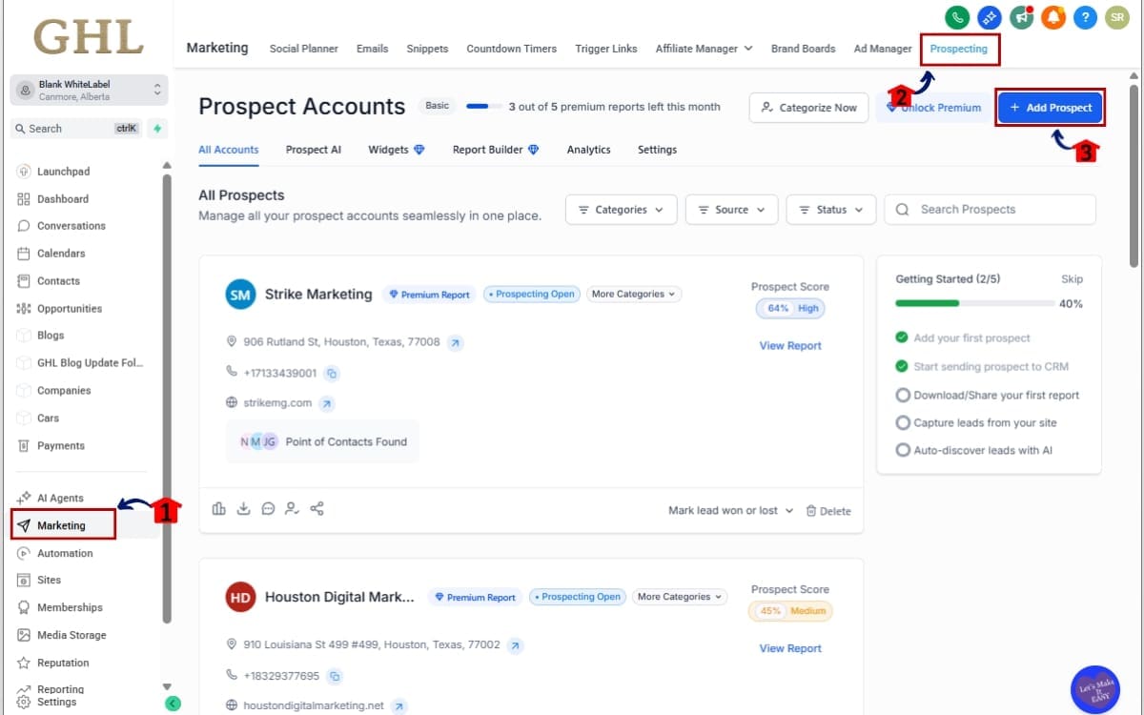Open View Report for Strike Marketing
The height and width of the screenshot is (715, 1144).
tap(789, 346)
